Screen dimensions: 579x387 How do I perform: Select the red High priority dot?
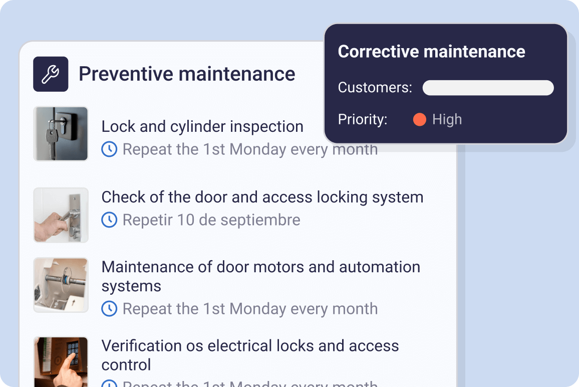(419, 119)
